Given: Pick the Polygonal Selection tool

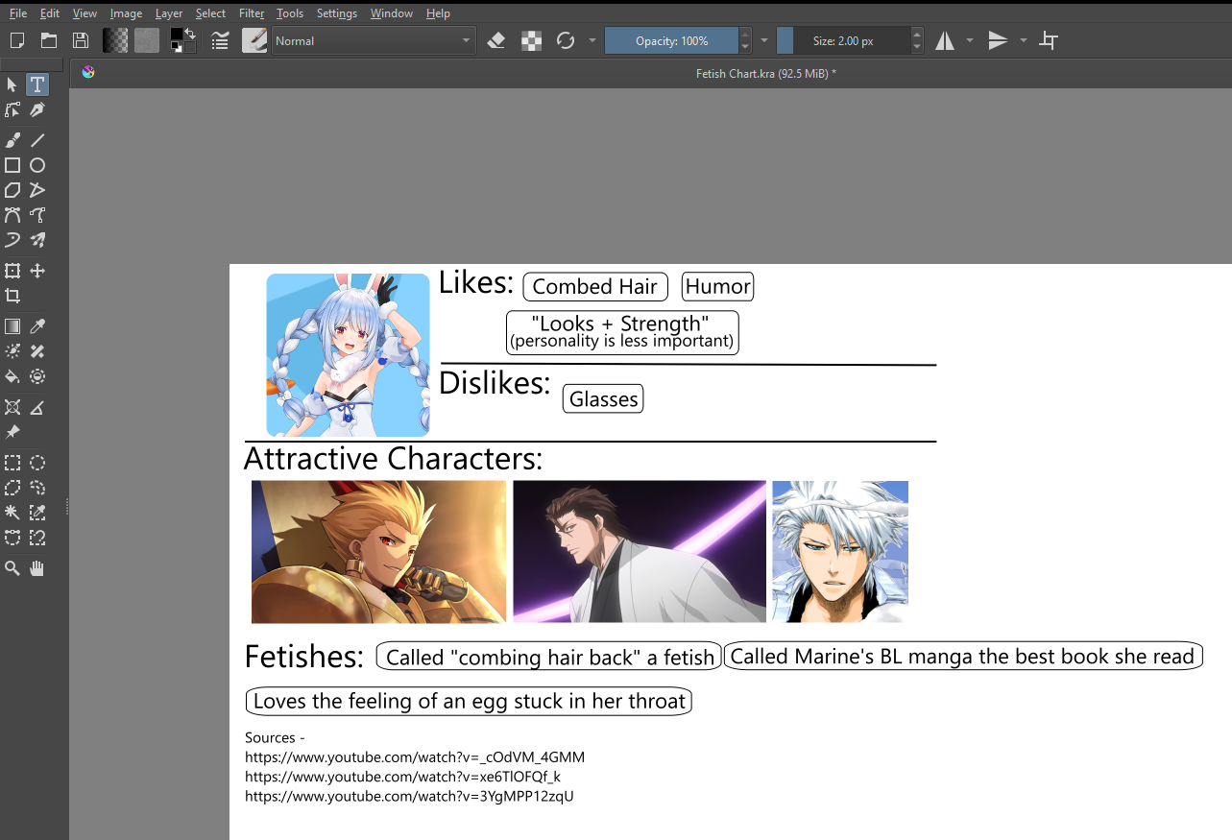Looking at the screenshot, I should [x=12, y=488].
